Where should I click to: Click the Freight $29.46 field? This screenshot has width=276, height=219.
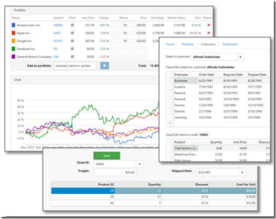pyautogui.click(x=115, y=173)
